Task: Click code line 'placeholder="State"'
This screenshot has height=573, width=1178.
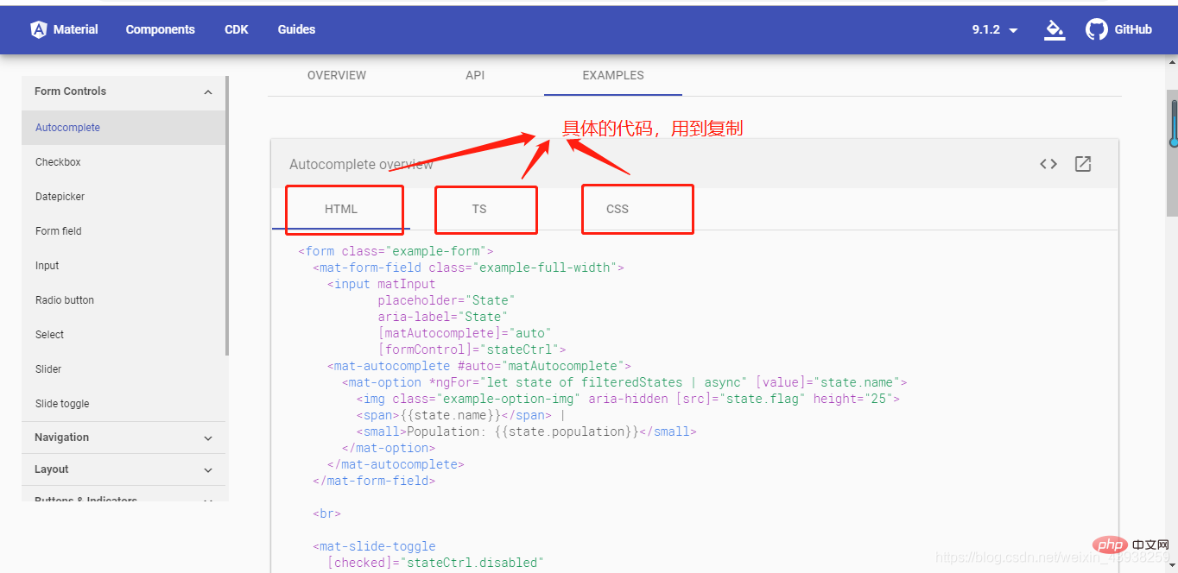Action: (x=446, y=300)
